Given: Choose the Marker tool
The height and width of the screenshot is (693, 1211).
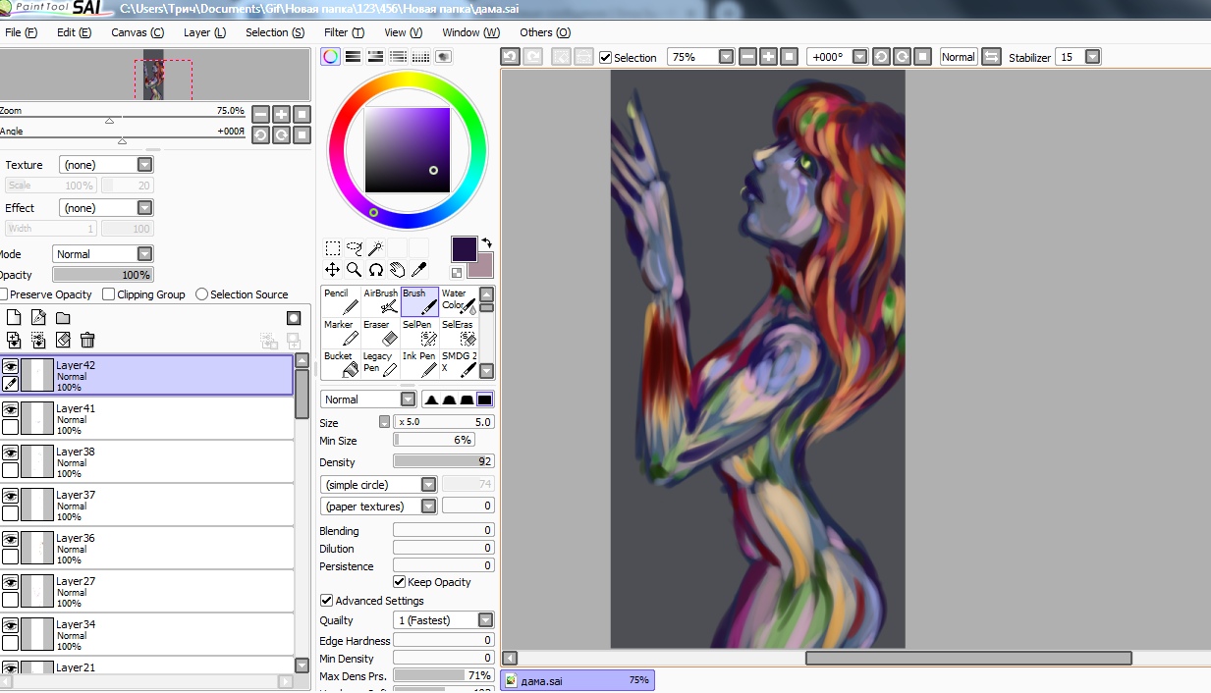Looking at the screenshot, I should 340,333.
